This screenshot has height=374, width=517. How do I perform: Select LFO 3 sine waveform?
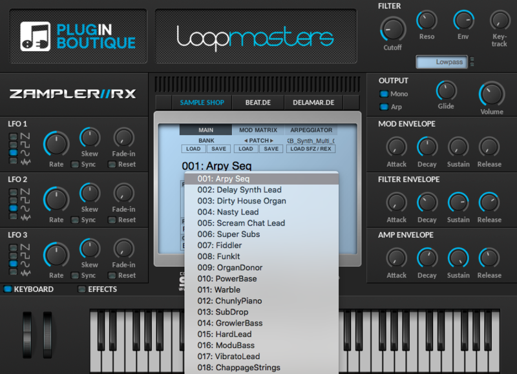coord(13,264)
